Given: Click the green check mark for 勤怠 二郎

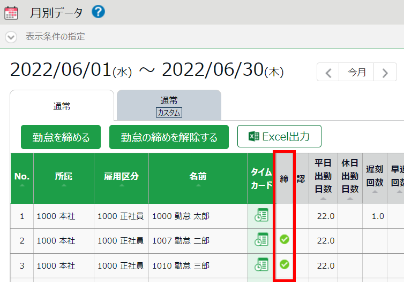Looking at the screenshot, I should click(x=285, y=240).
